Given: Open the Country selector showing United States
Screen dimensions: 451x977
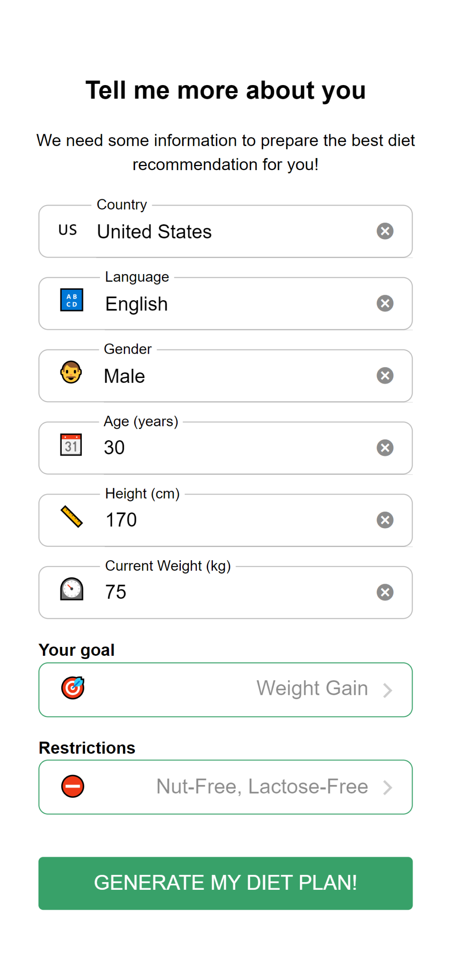Looking at the screenshot, I should tap(225, 232).
